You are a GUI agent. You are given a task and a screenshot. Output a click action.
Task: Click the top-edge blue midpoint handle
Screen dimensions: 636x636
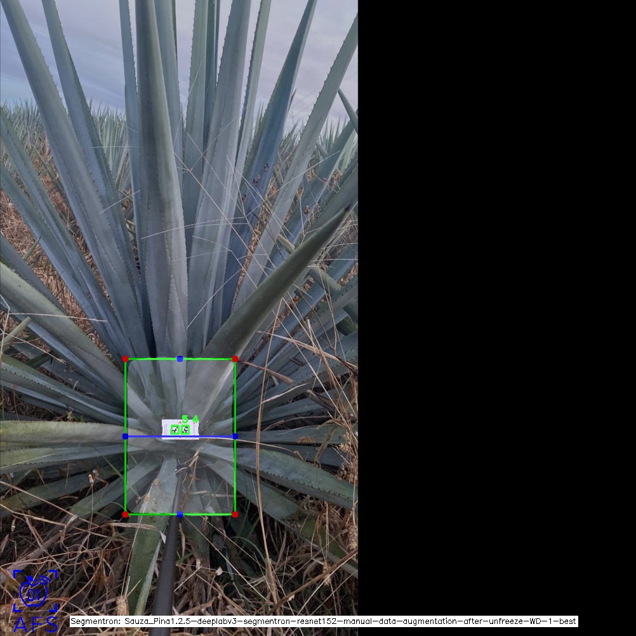click(x=180, y=359)
